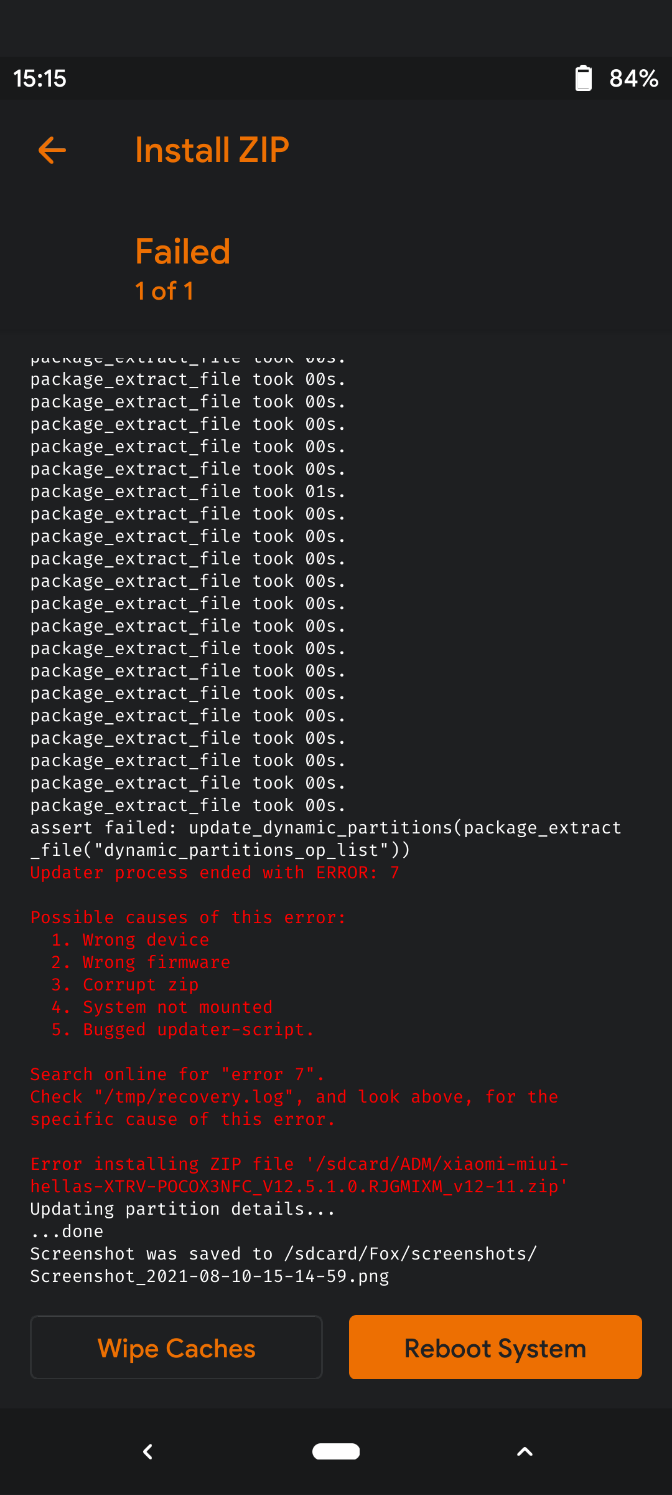Viewport: 672px width, 1495px height.
Task: Tap the "package_extract_file took 01s." log line
Action: [187, 491]
